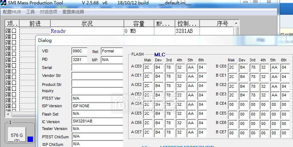
Task: Click the 重置集线器 menu item
Action: (x=73, y=12)
